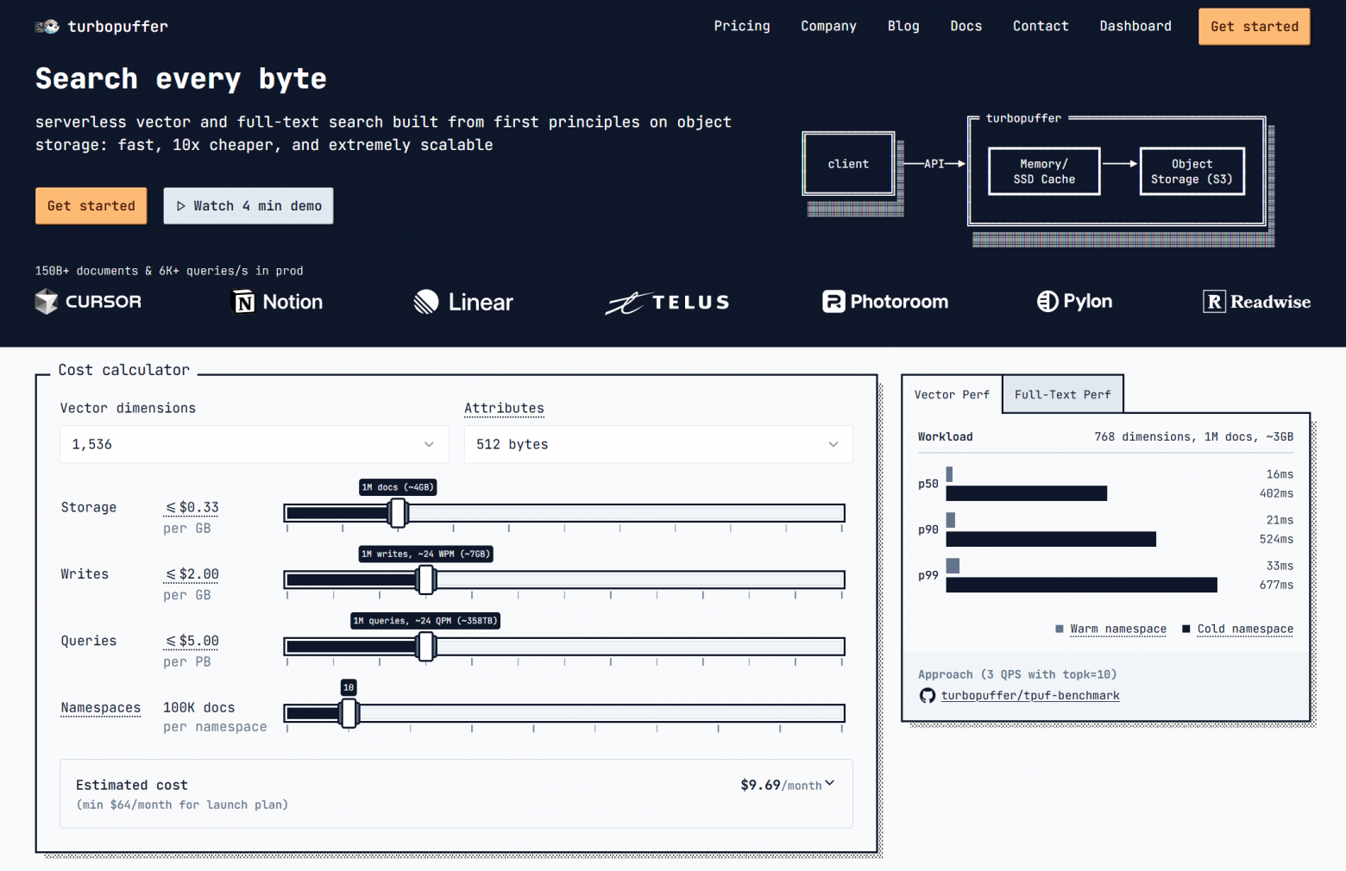Click the '1M queries, ~24 QPM' tooltip

point(425,621)
